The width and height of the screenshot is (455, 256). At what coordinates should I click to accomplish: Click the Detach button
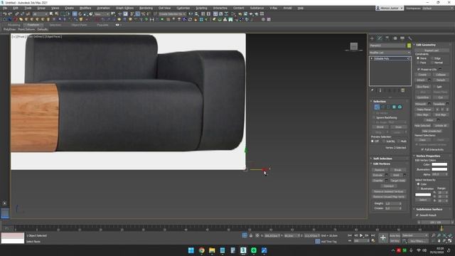point(441,80)
